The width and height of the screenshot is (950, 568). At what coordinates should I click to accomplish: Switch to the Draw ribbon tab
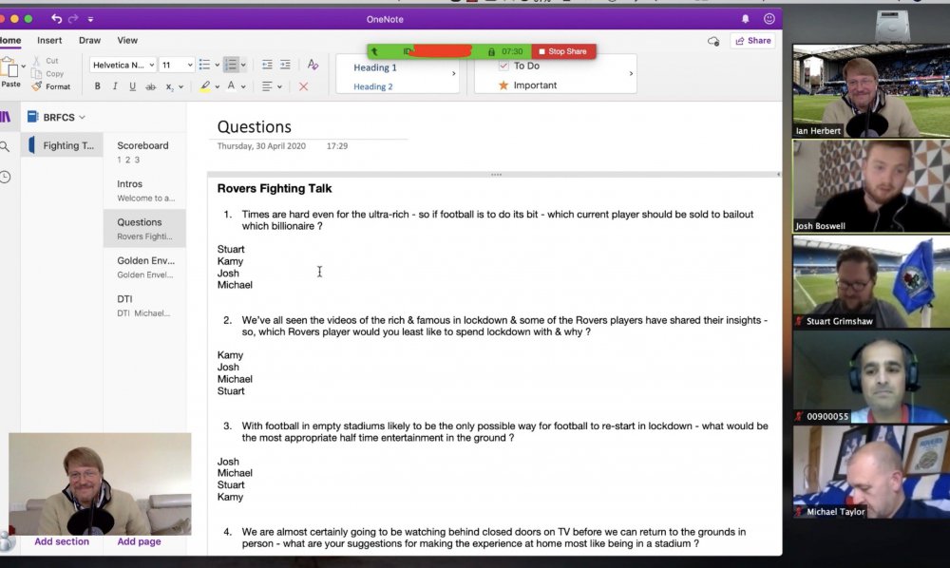click(x=89, y=41)
